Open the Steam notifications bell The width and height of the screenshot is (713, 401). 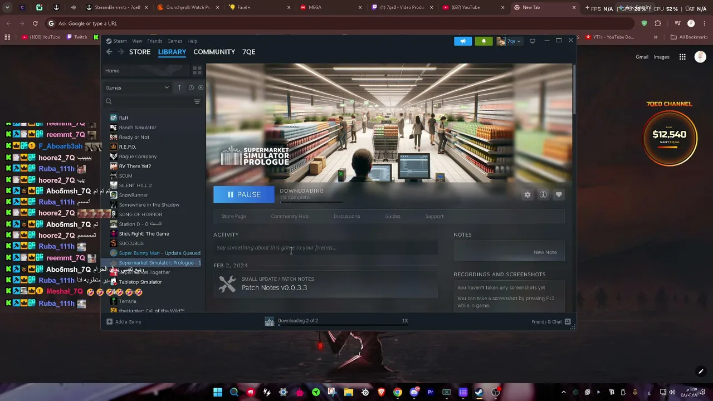[x=484, y=41]
